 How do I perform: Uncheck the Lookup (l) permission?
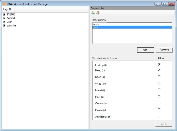coord(159,65)
